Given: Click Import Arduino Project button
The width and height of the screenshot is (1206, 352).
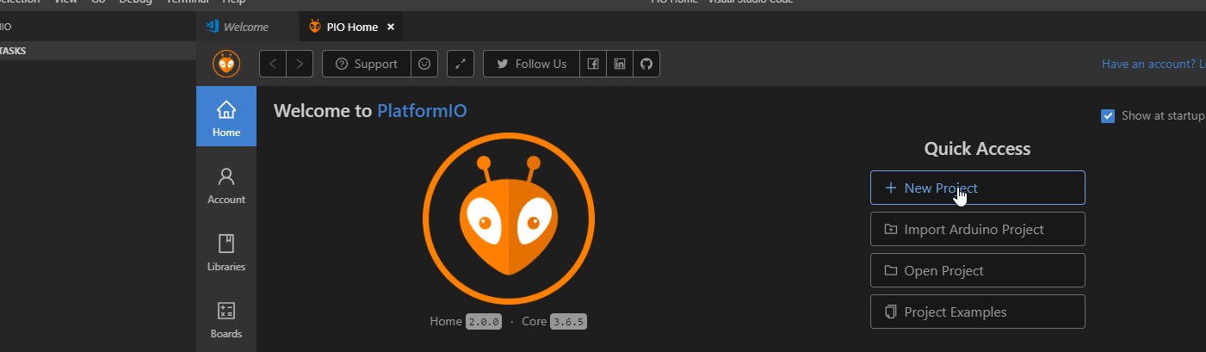Looking at the screenshot, I should tap(977, 229).
